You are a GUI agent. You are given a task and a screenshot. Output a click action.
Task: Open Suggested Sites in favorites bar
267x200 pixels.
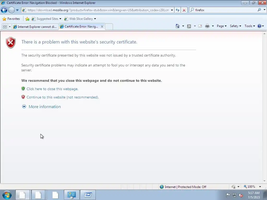click(46, 19)
